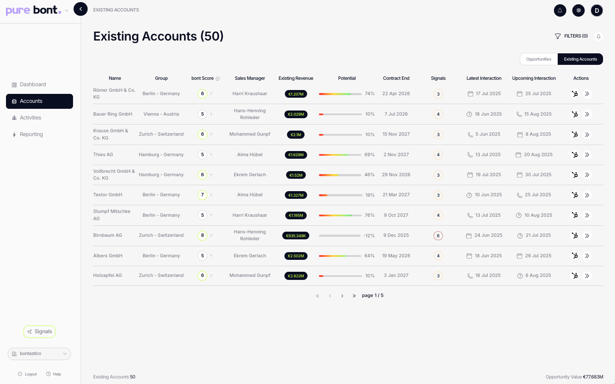Image resolution: width=615 pixels, height=384 pixels.
Task: Collapse sidebar with the back arrow button
Action: [80, 9]
